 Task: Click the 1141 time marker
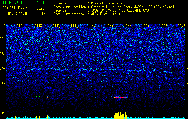tap(21, 26)
